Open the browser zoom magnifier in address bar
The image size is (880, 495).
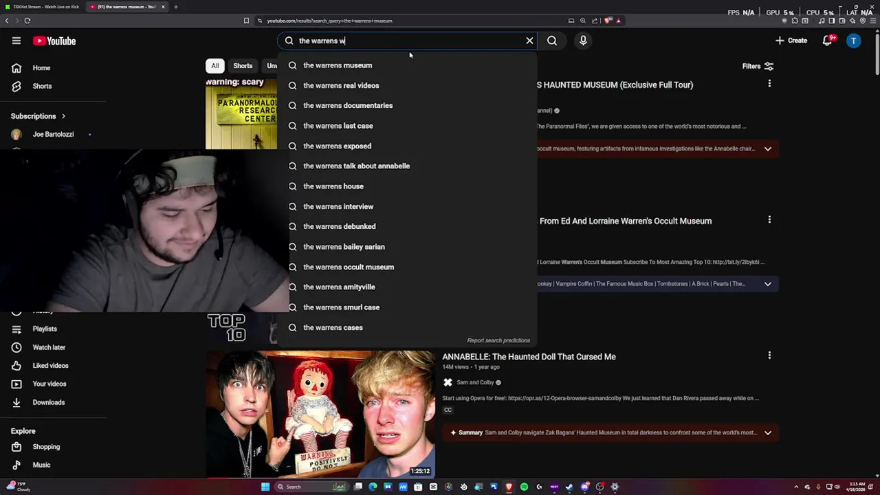pyautogui.click(x=583, y=21)
